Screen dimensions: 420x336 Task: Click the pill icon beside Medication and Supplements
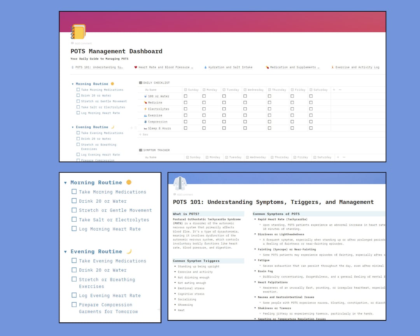[267, 67]
